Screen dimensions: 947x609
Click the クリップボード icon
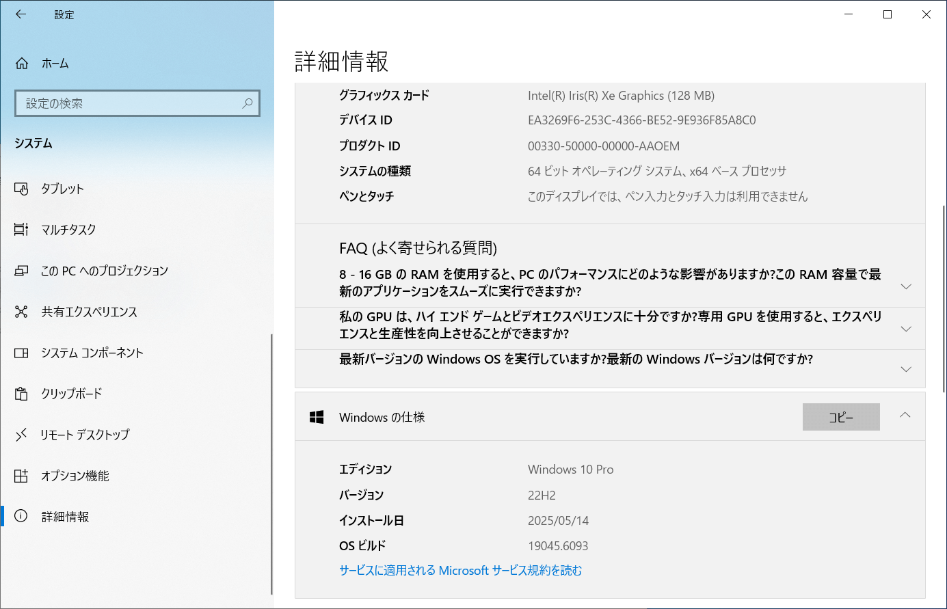point(21,394)
